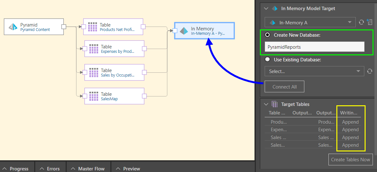This screenshot has width=377, height=172.
Task: Click the table grid icon of Sales by Occupati node
Action: (94, 72)
